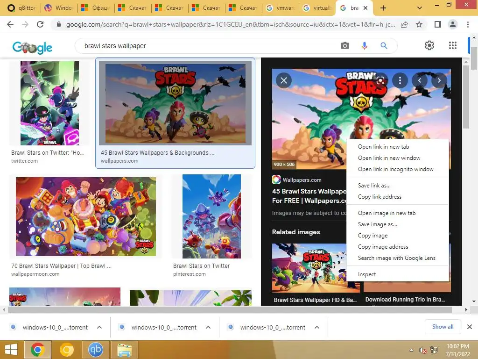Viewport: 478px width, 359px height.
Task: Close the downloads bar
Action: click(470, 327)
